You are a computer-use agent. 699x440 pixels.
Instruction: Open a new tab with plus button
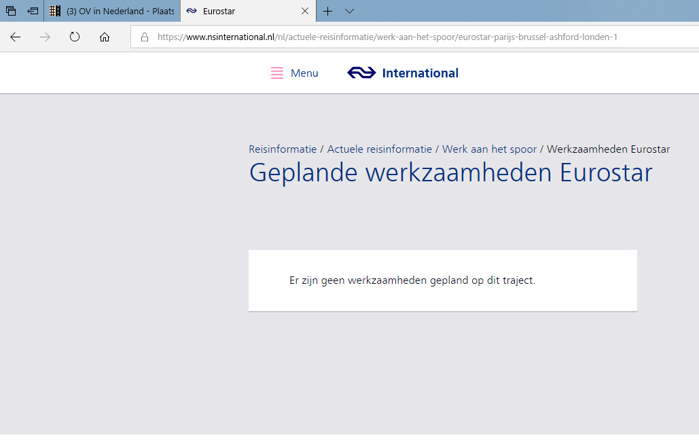pos(327,11)
